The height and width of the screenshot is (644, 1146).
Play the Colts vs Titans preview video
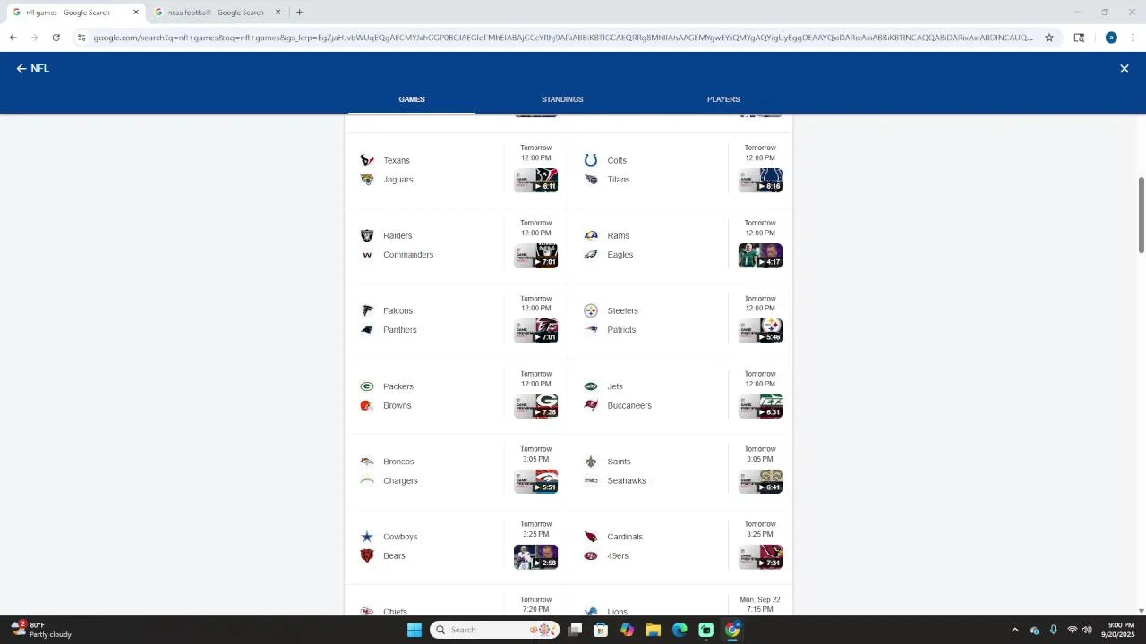pos(760,180)
